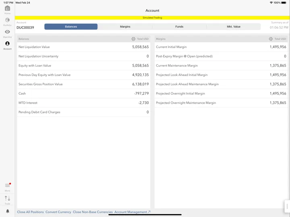The image size is (290, 217).
Task: Open the Watchlist eye icon
Action: point(7,32)
